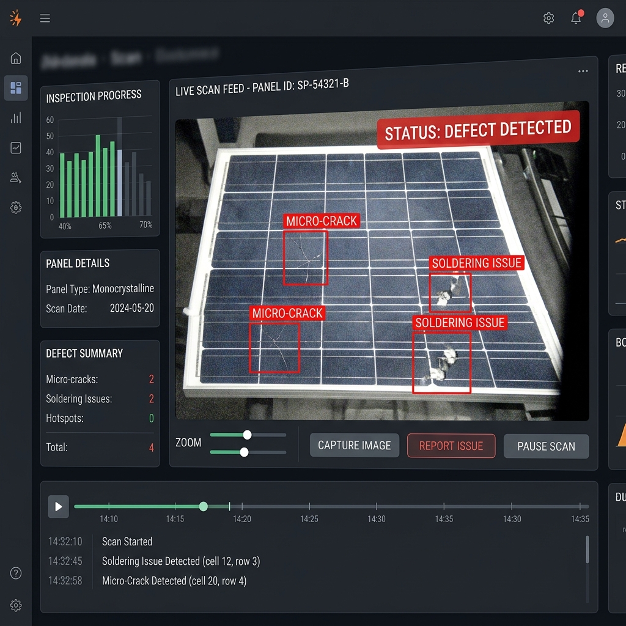Viewport: 626px width, 626px height.
Task: Click the Live Scan Feed panel title
Action: pos(262,87)
